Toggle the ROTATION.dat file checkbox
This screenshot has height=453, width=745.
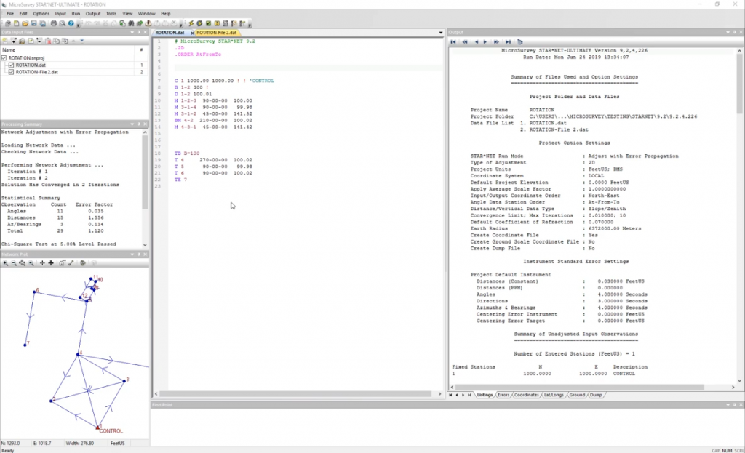[x=12, y=65]
